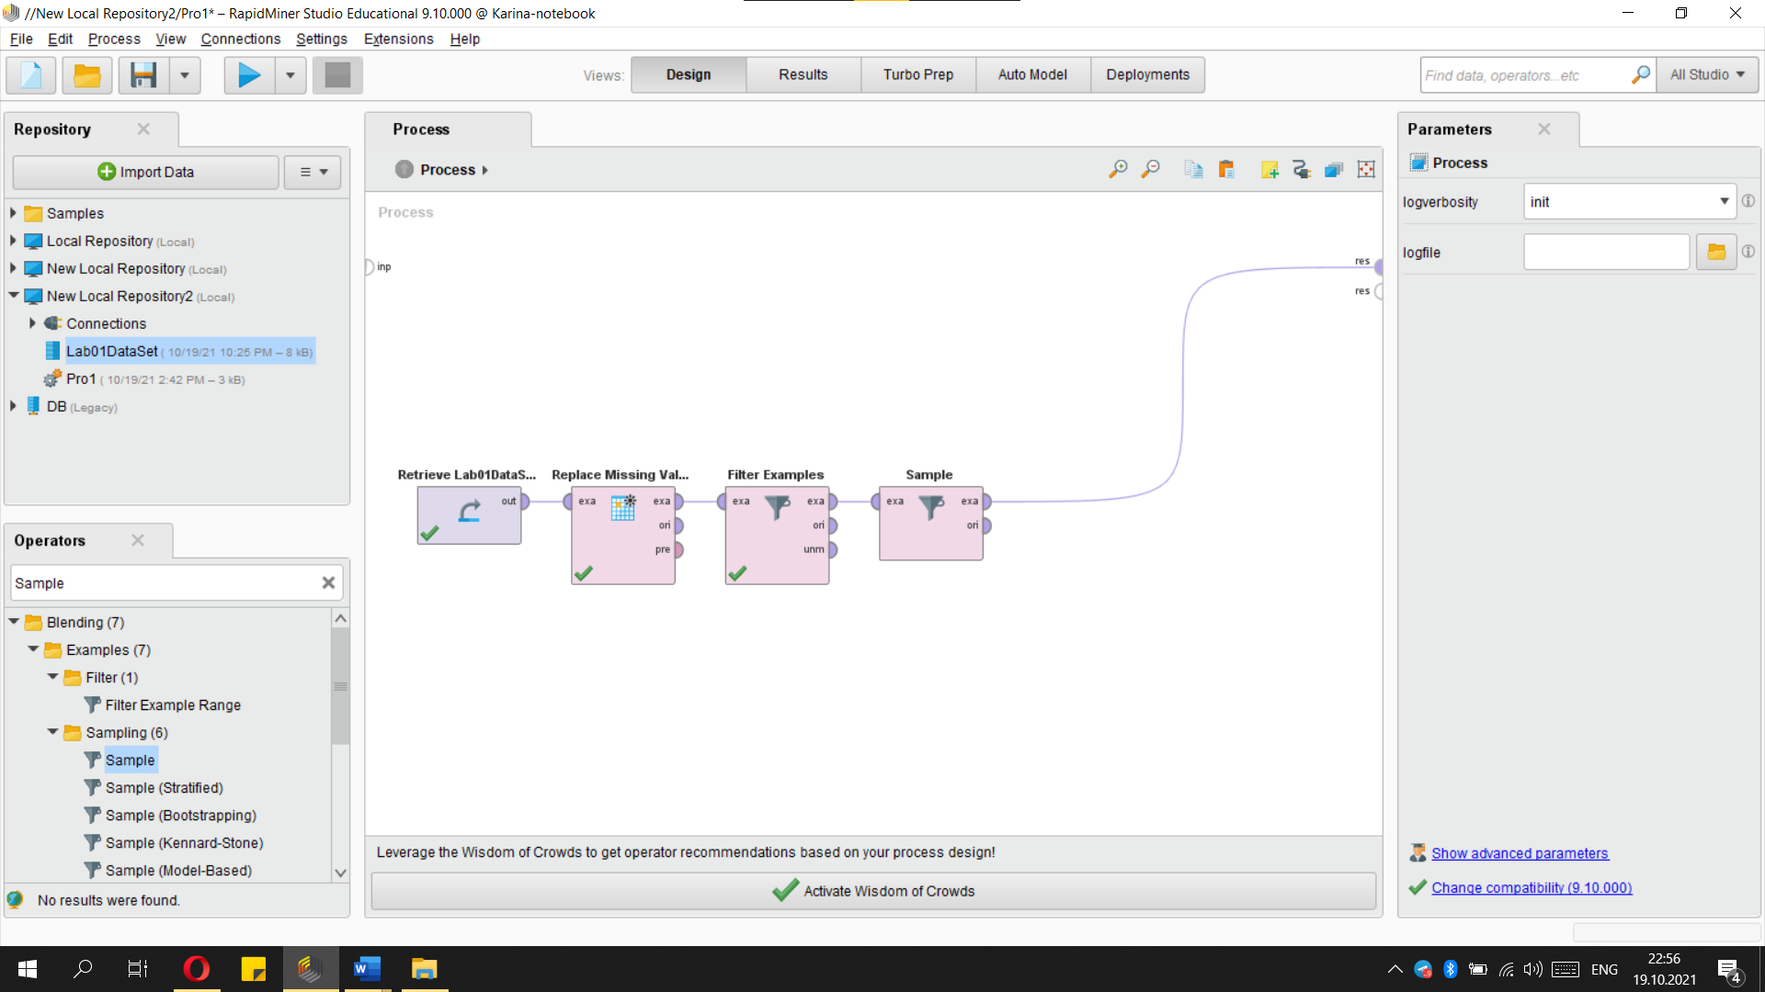Image resolution: width=1765 pixels, height=992 pixels.
Task: Click the auto-fit process icon
Action: (1366, 169)
